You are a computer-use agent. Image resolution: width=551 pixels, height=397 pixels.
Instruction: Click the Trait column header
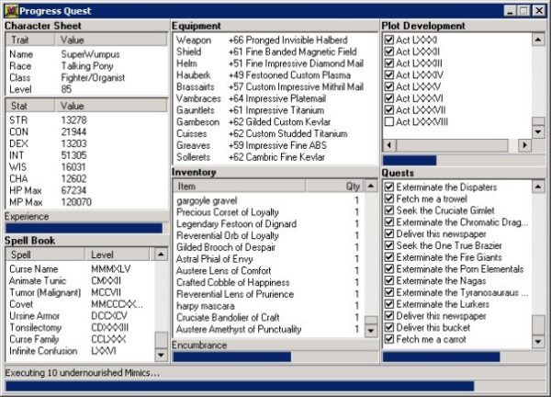click(30, 40)
